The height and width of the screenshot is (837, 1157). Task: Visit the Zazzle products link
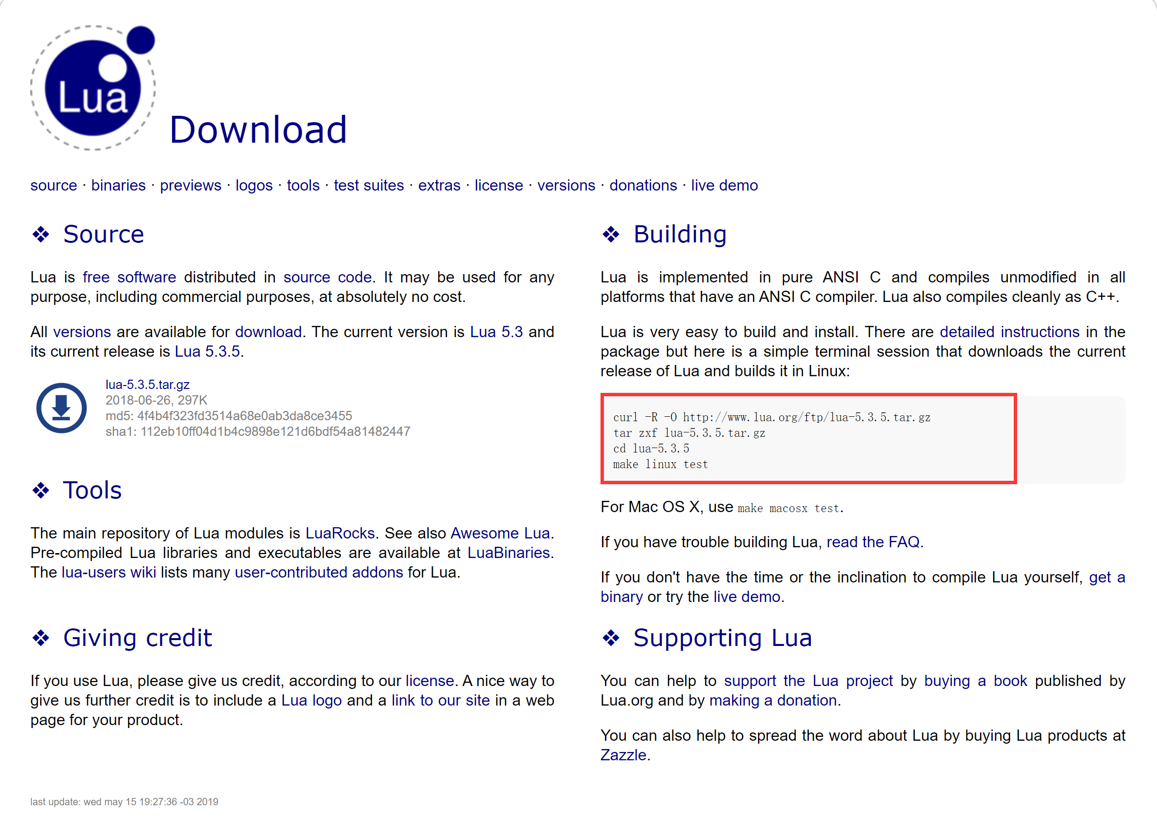623,754
